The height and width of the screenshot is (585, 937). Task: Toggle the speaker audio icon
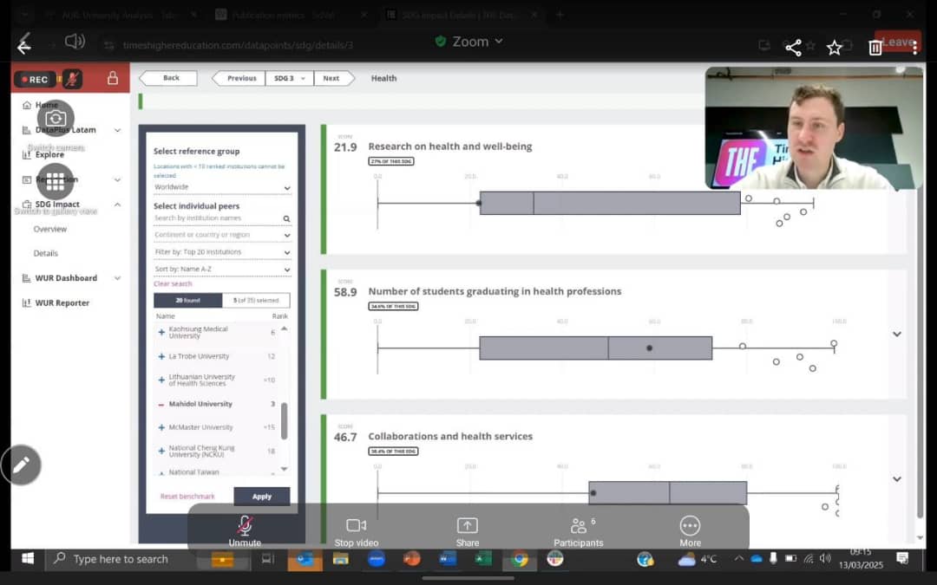[x=75, y=42]
